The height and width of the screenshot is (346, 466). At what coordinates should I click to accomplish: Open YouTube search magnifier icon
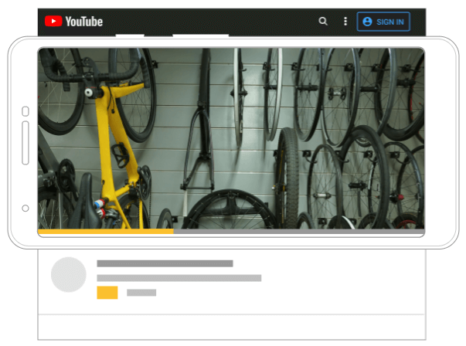click(323, 21)
